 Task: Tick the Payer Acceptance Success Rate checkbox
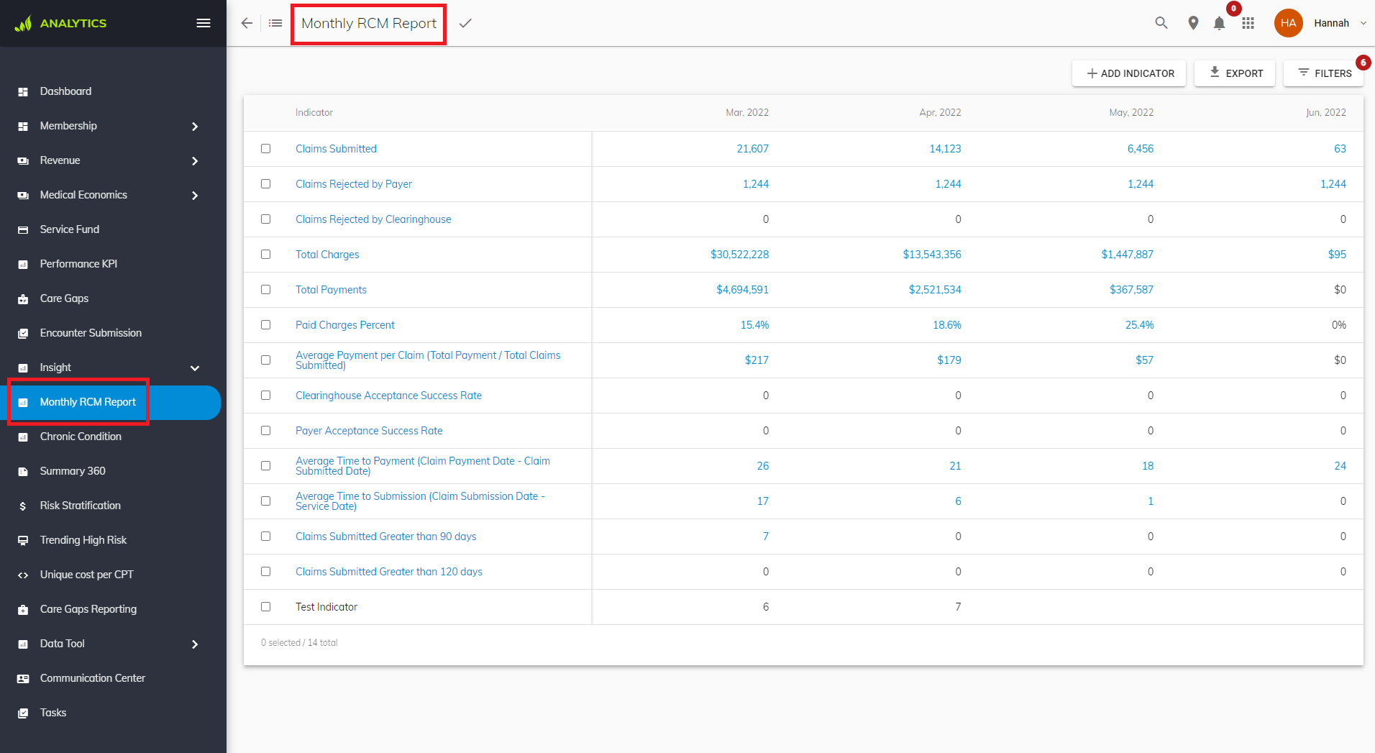pyautogui.click(x=266, y=431)
